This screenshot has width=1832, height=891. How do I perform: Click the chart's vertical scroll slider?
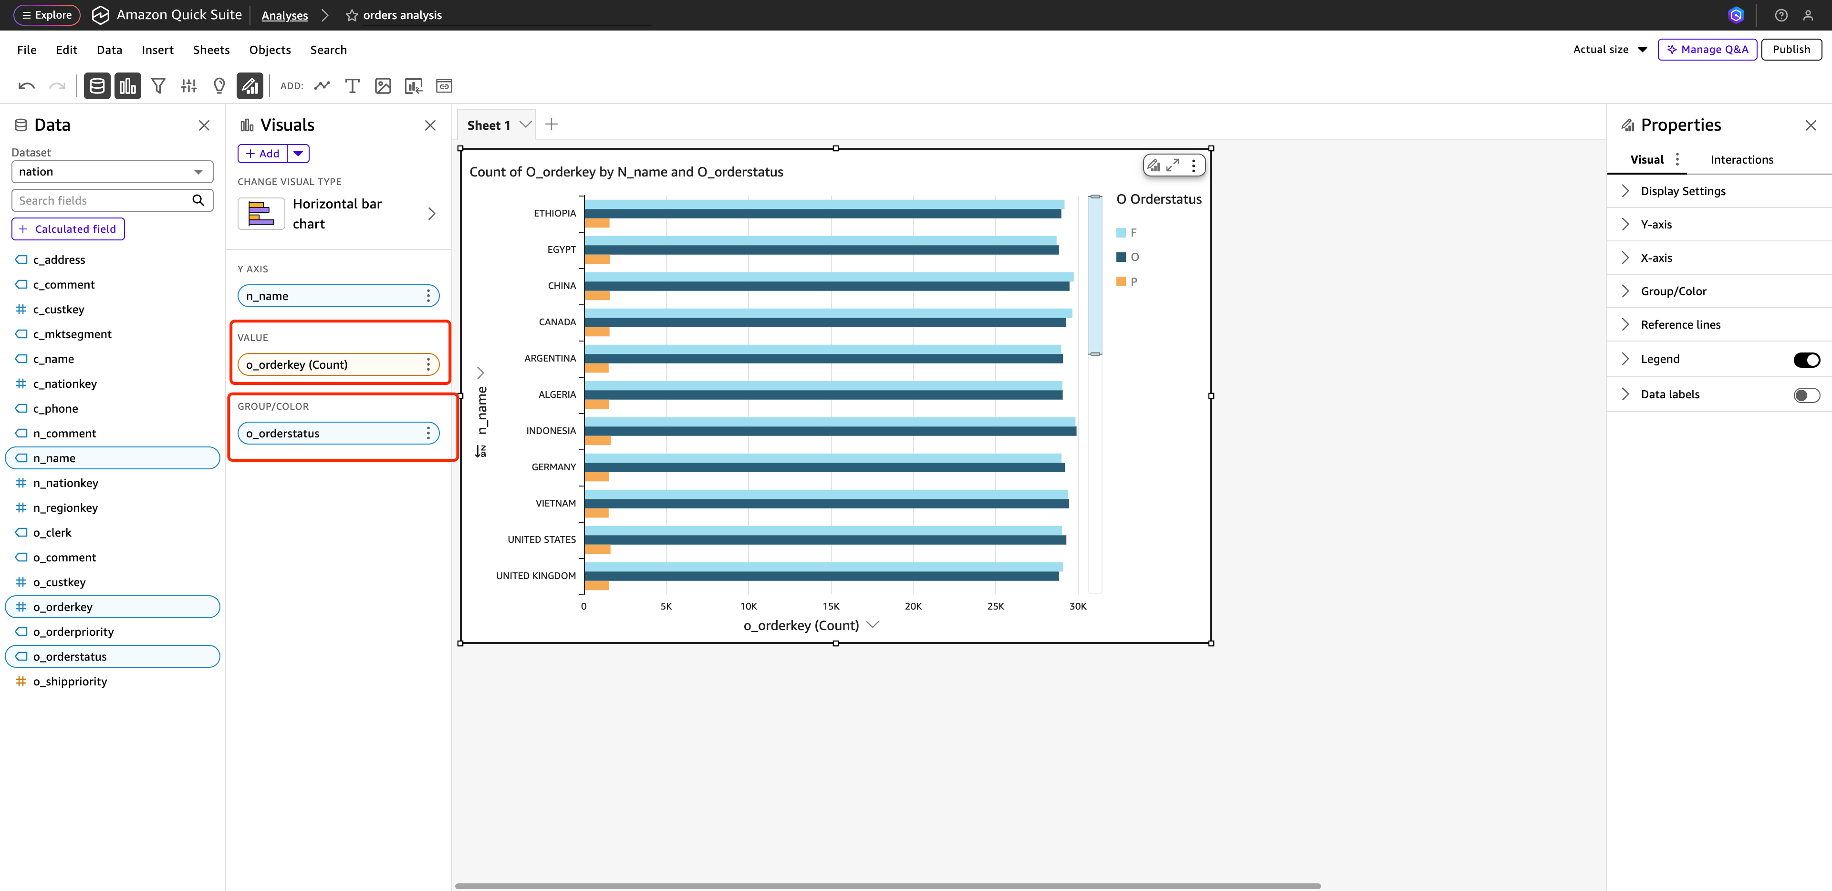[x=1095, y=275]
